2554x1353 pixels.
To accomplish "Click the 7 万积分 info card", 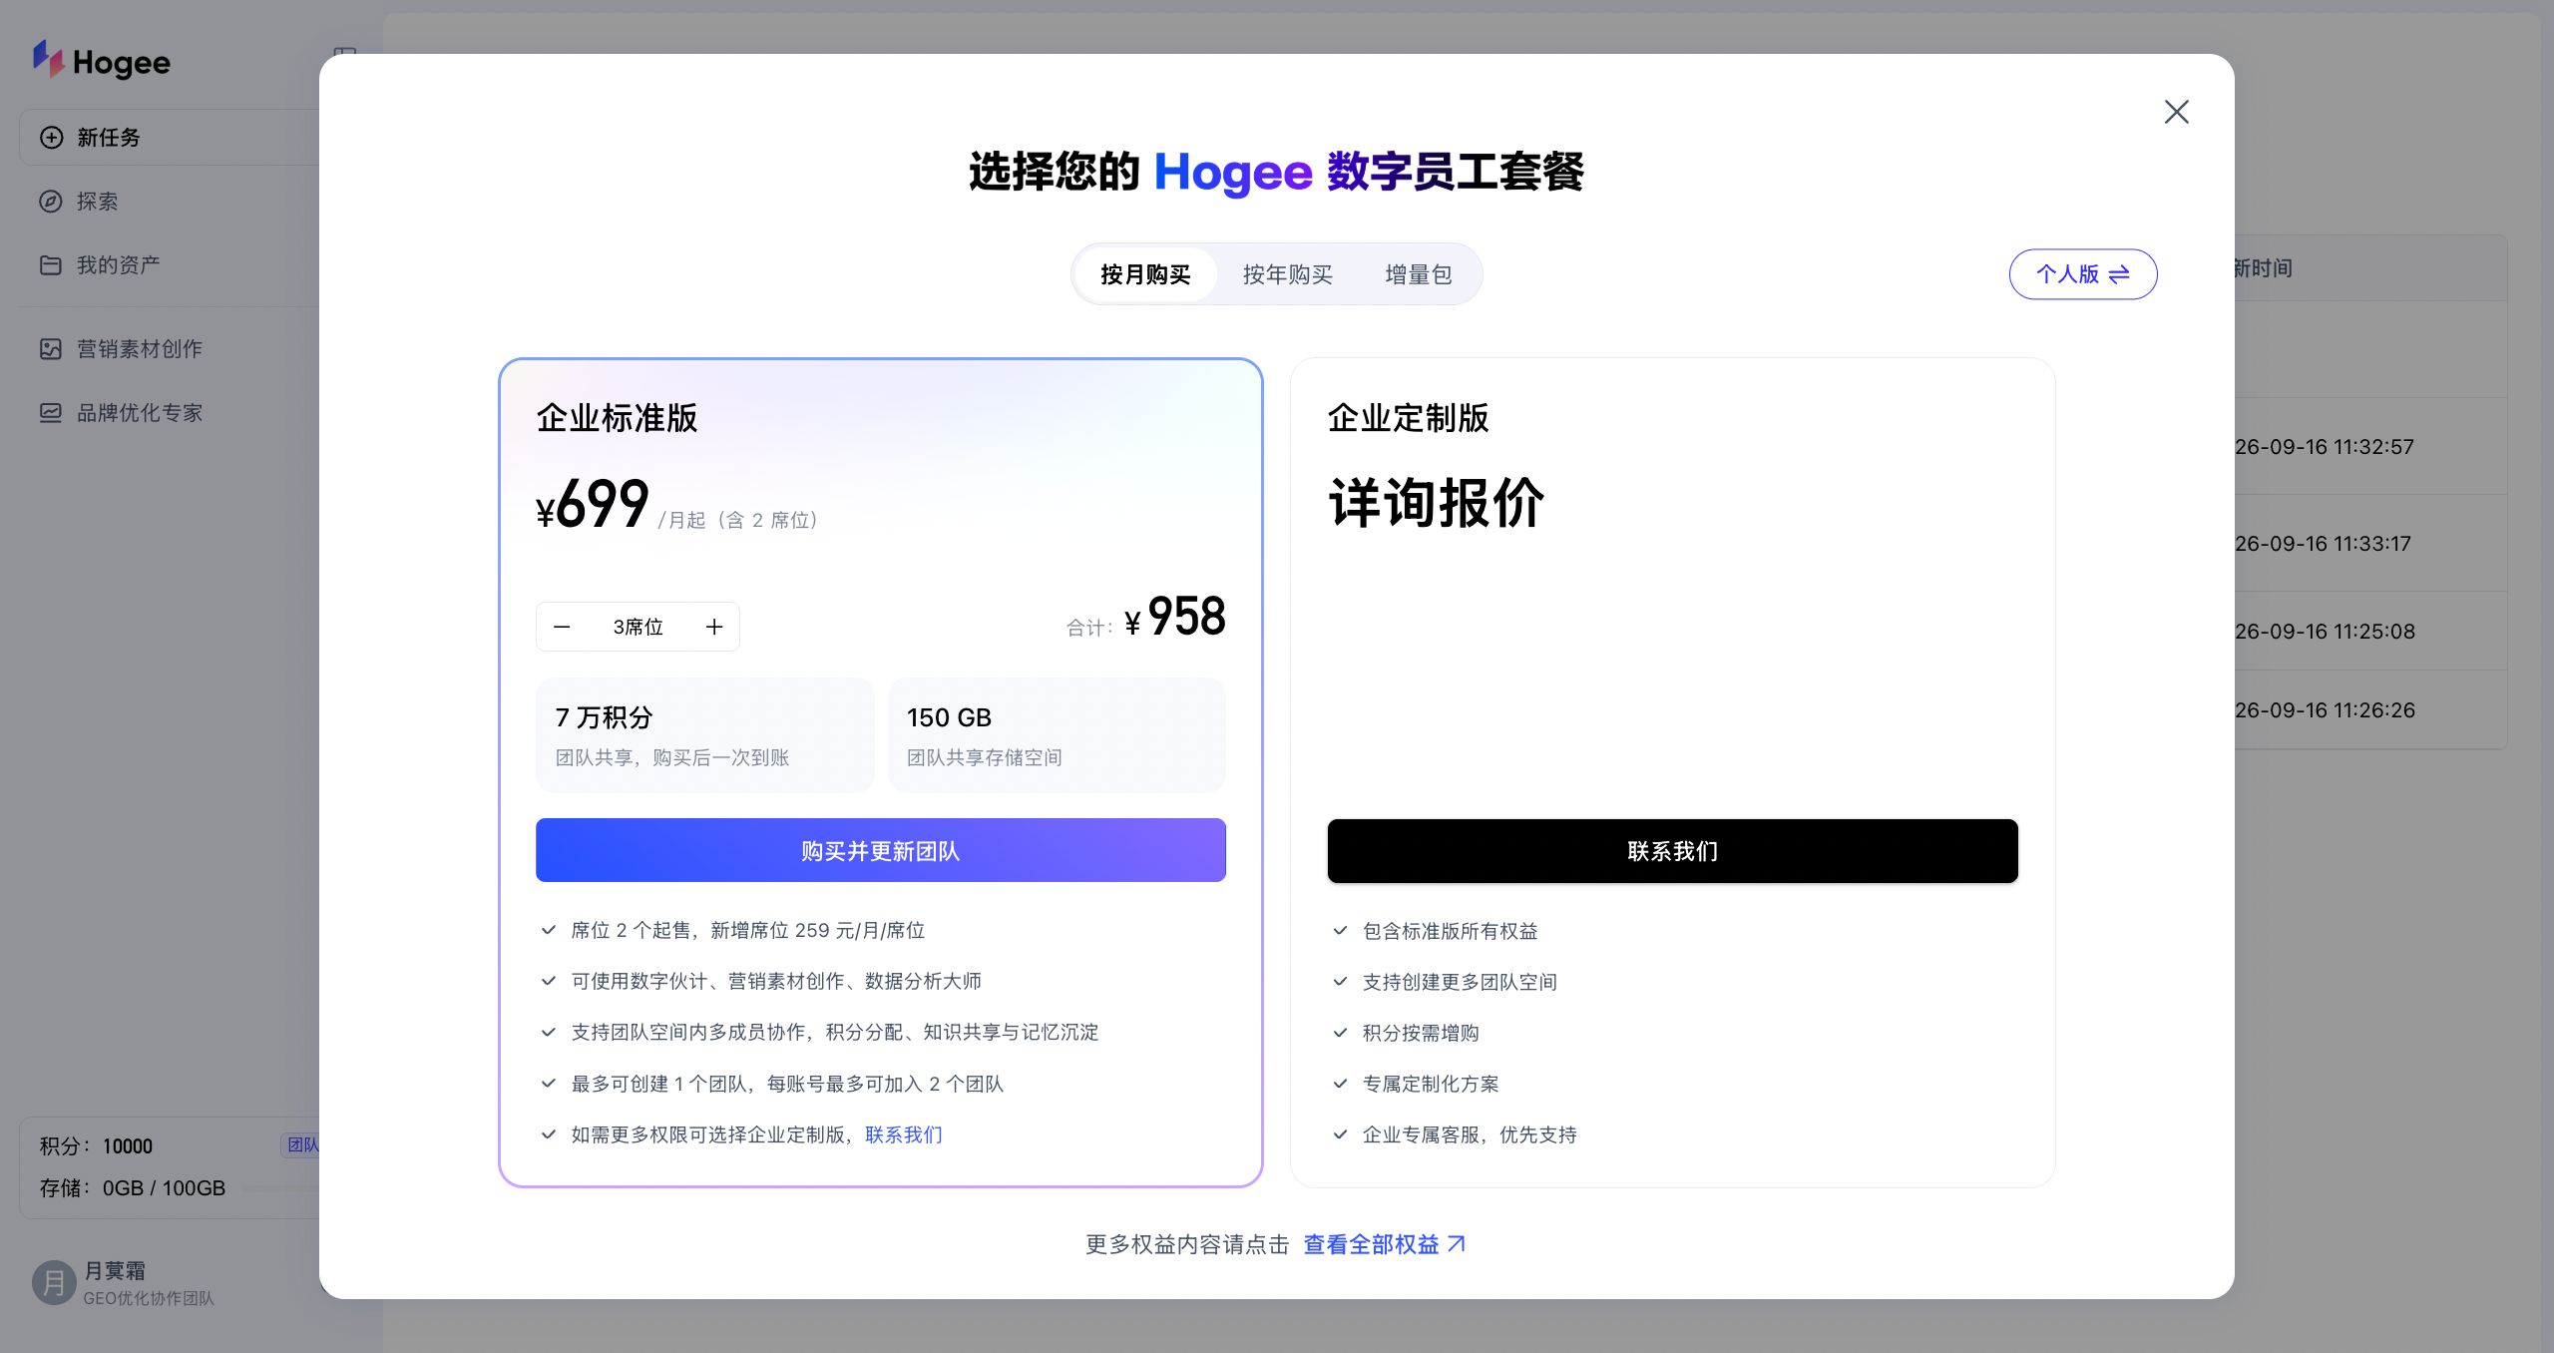I will click(705, 735).
